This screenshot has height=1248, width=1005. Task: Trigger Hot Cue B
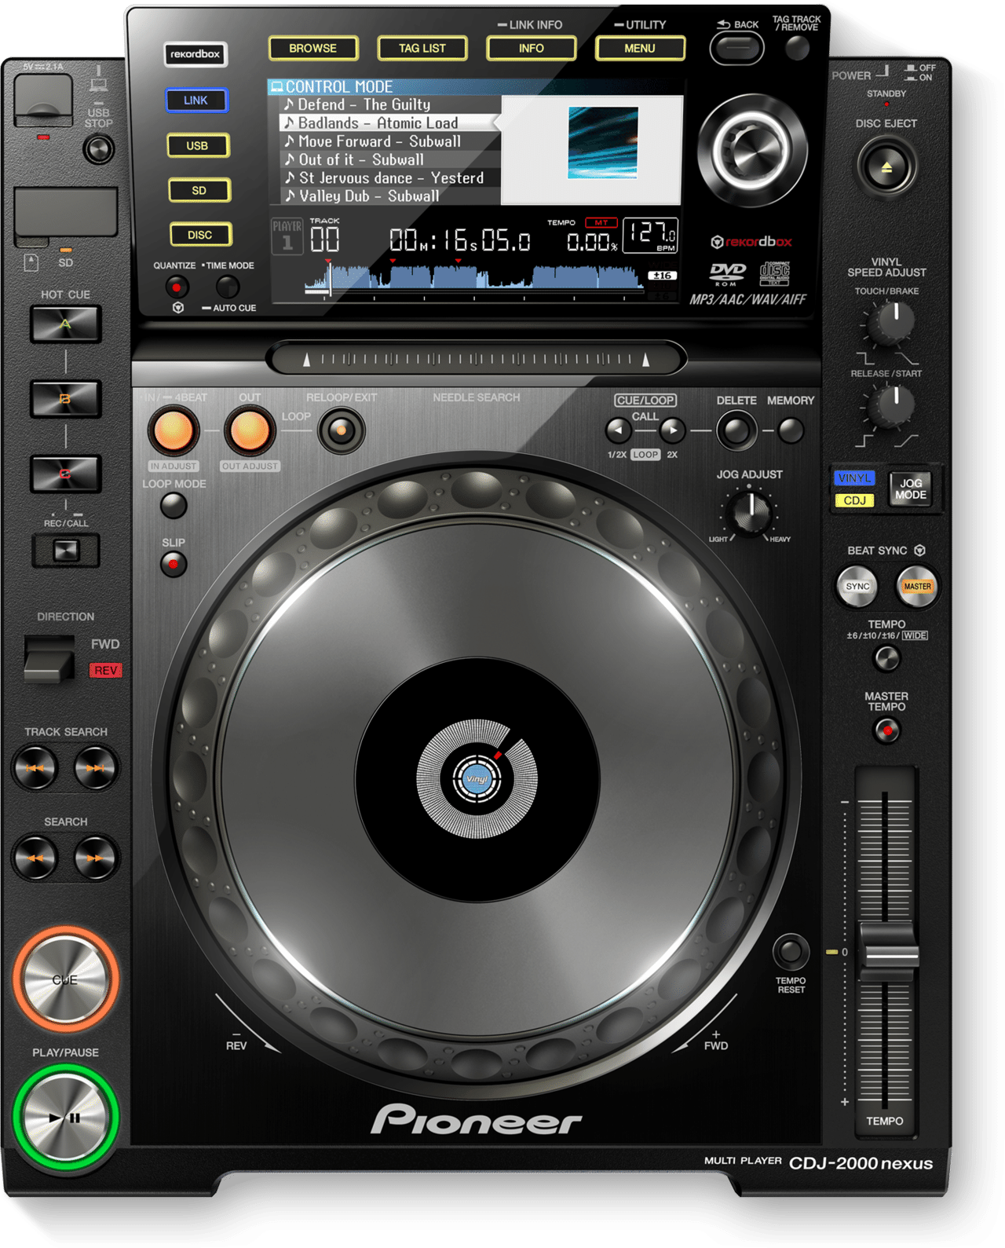tap(66, 399)
